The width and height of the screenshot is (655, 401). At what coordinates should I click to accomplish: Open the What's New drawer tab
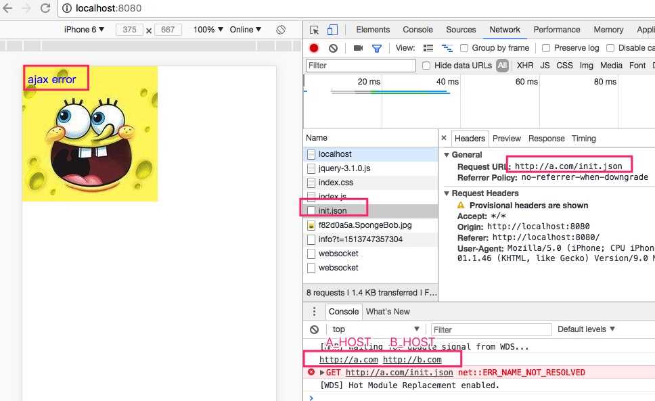tap(388, 312)
